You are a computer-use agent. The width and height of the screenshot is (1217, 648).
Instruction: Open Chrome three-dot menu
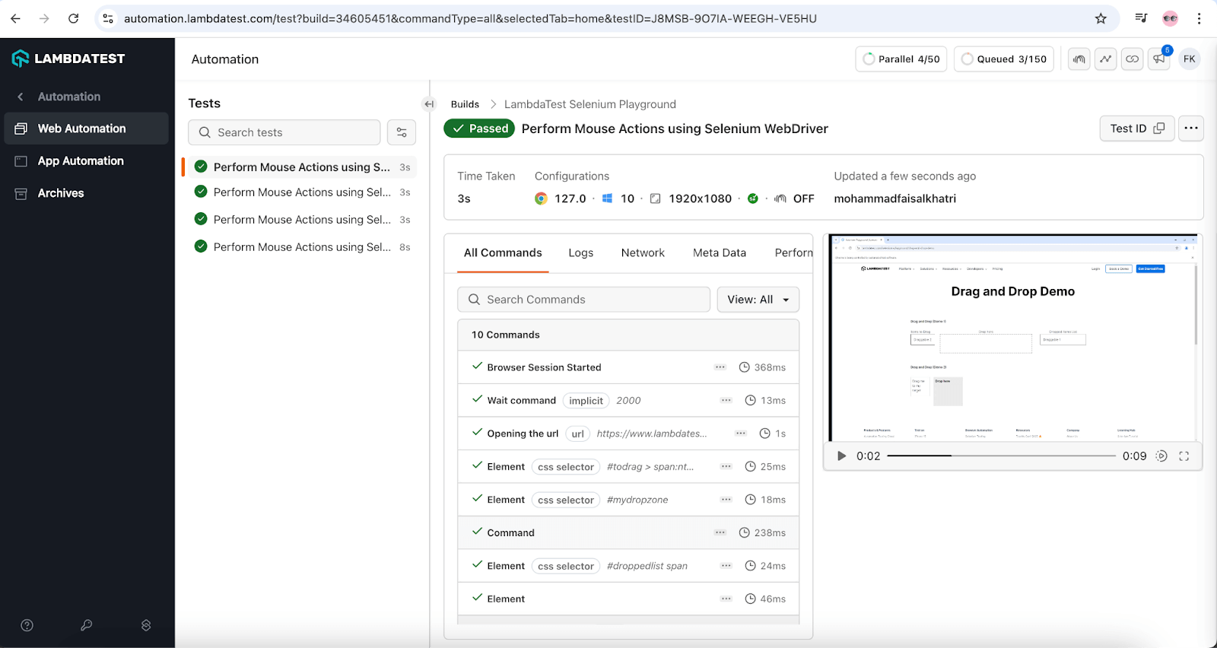pos(1199,18)
